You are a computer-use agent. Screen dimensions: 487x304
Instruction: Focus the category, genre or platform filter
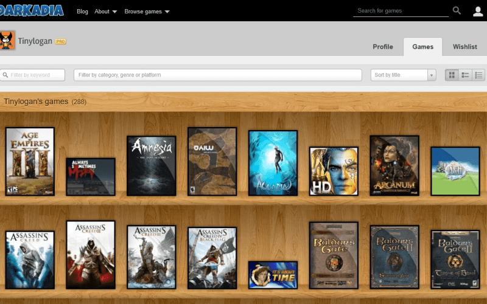[218, 75]
